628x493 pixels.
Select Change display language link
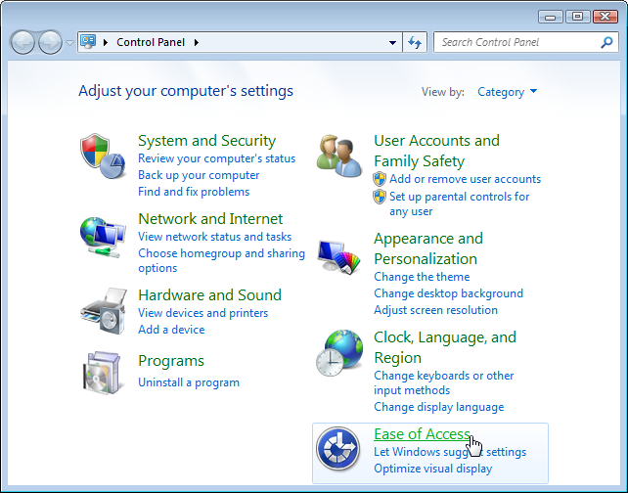[438, 407]
